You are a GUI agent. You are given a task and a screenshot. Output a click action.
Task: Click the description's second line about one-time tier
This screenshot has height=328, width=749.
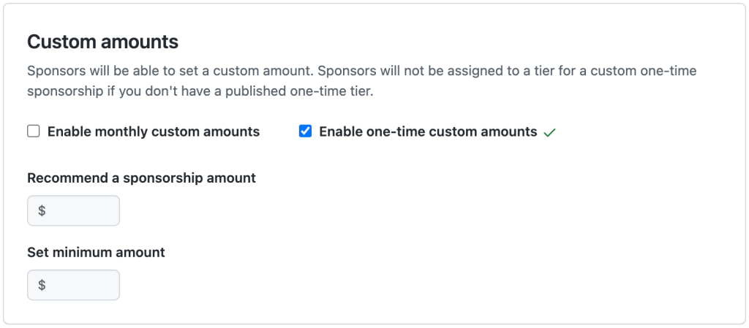pos(200,93)
